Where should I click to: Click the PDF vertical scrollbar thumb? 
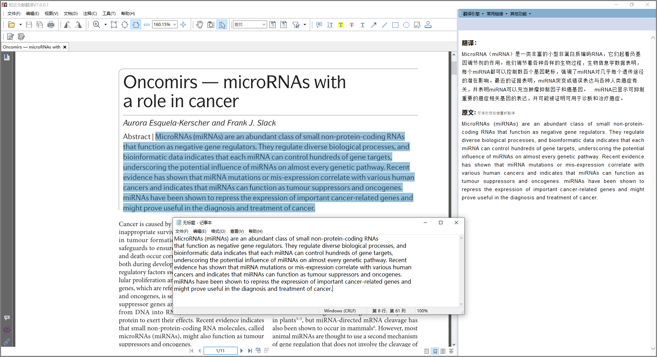click(x=454, y=68)
